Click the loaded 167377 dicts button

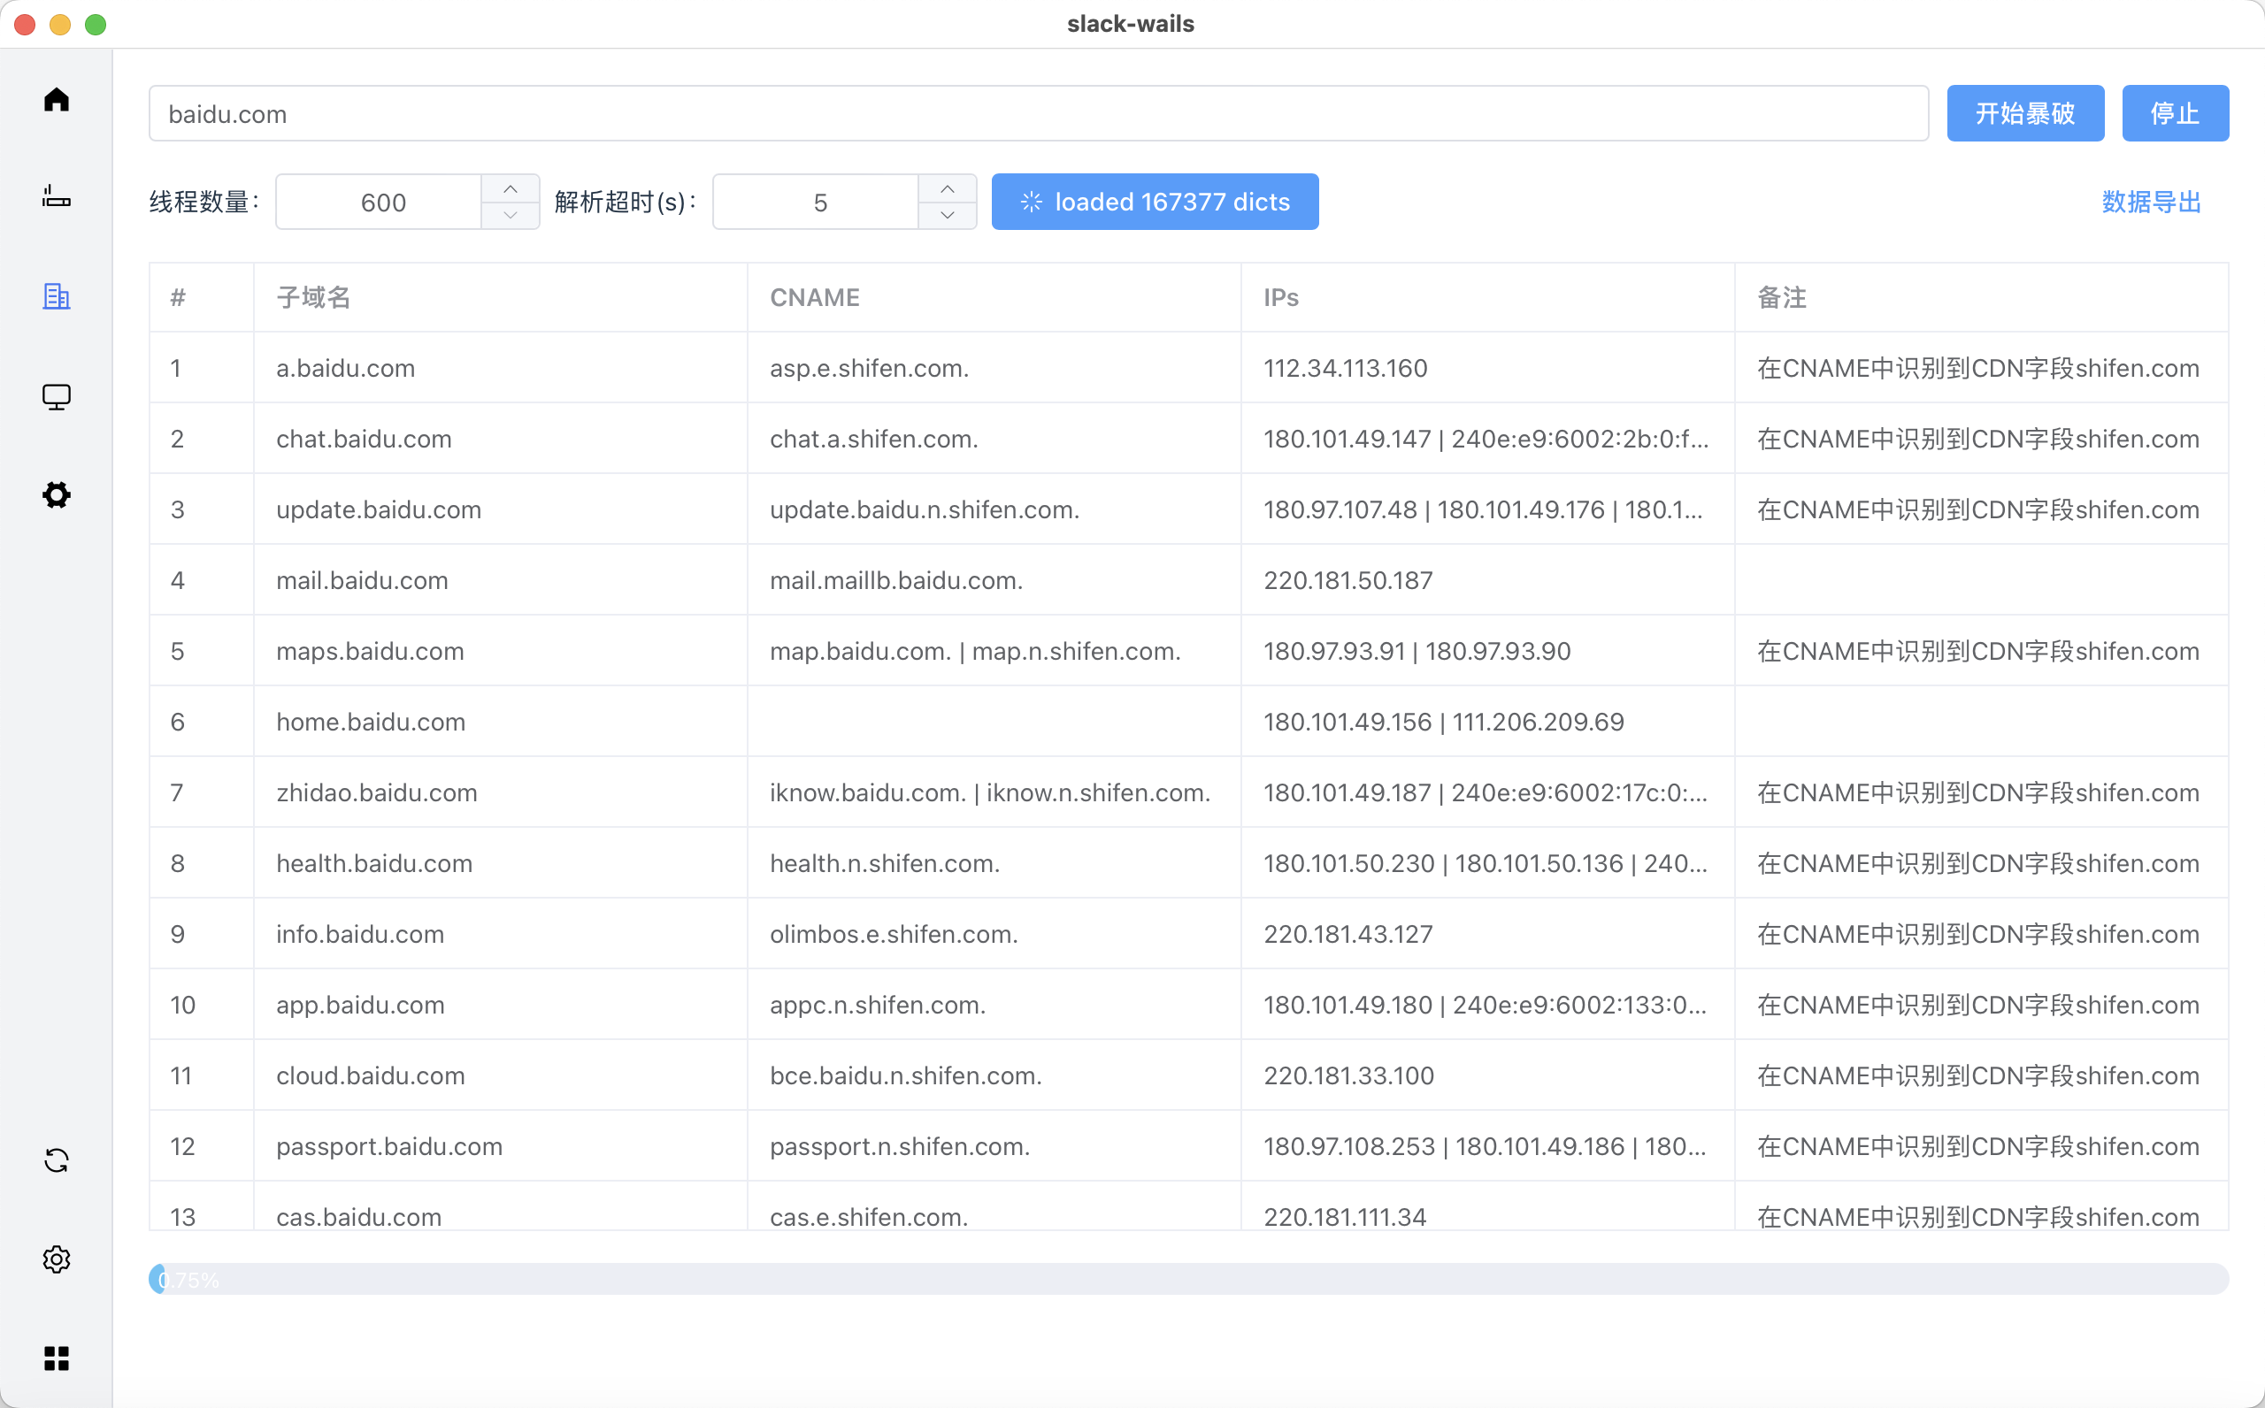1155,202
